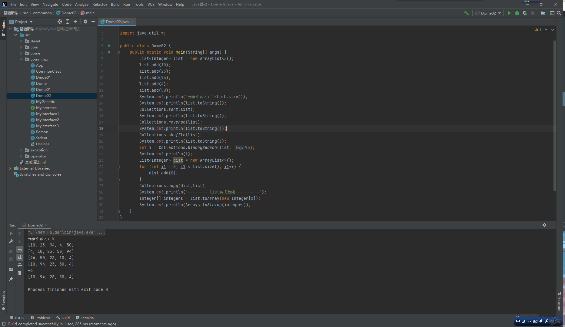
Task: Open the Refactor menu
Action: (100, 4)
